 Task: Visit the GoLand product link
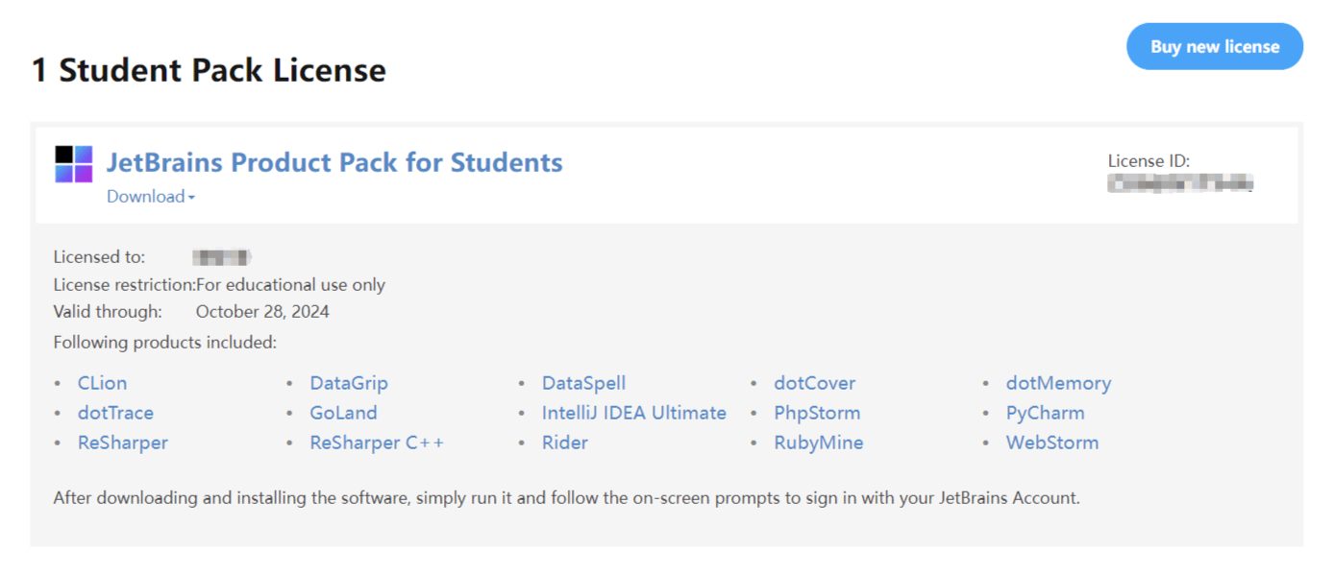click(x=343, y=413)
